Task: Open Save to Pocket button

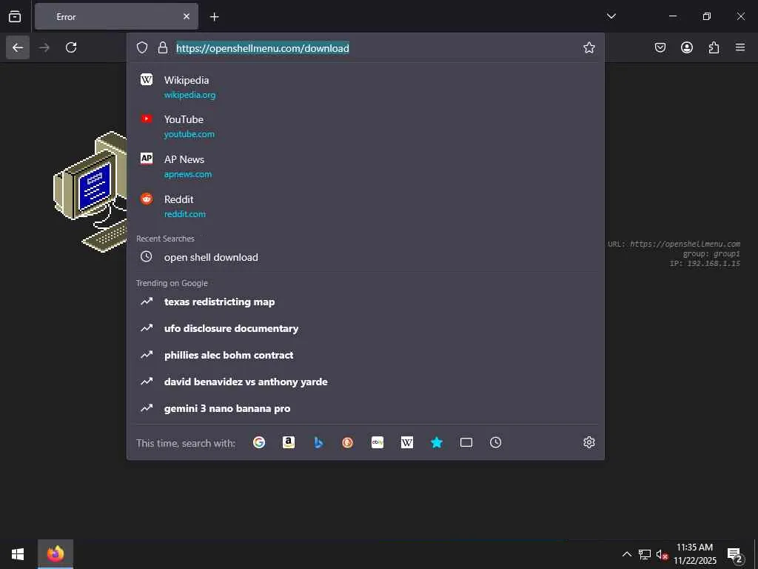Action: click(x=660, y=47)
